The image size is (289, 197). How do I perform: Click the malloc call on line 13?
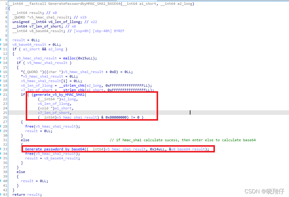(x=70, y=58)
